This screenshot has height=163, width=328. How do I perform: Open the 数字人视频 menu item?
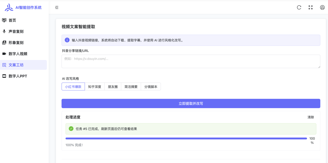tap(23, 54)
